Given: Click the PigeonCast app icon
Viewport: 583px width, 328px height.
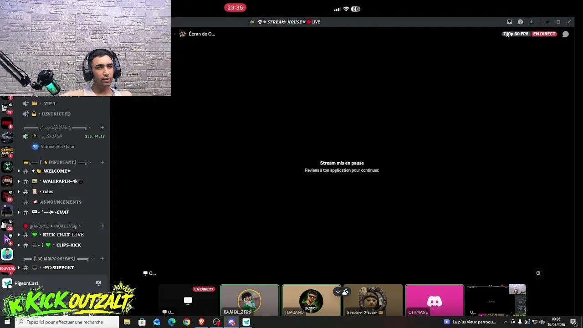Looking at the screenshot, I should click(7, 284).
